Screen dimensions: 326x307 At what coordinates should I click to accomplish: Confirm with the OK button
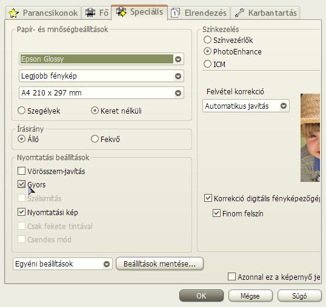point(201,296)
